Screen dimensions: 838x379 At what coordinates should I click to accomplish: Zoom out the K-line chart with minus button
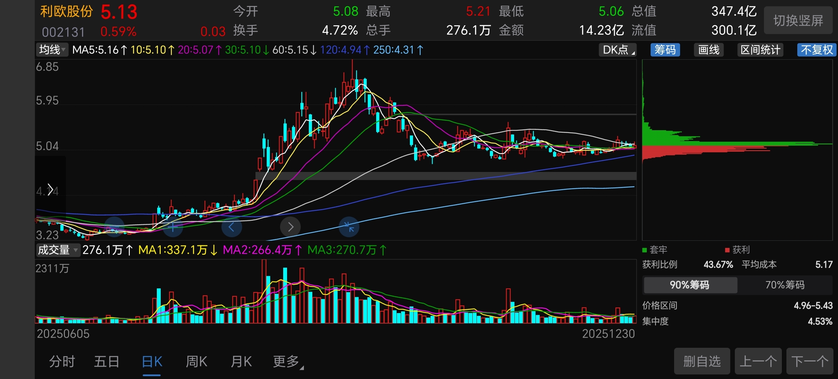coord(114,227)
